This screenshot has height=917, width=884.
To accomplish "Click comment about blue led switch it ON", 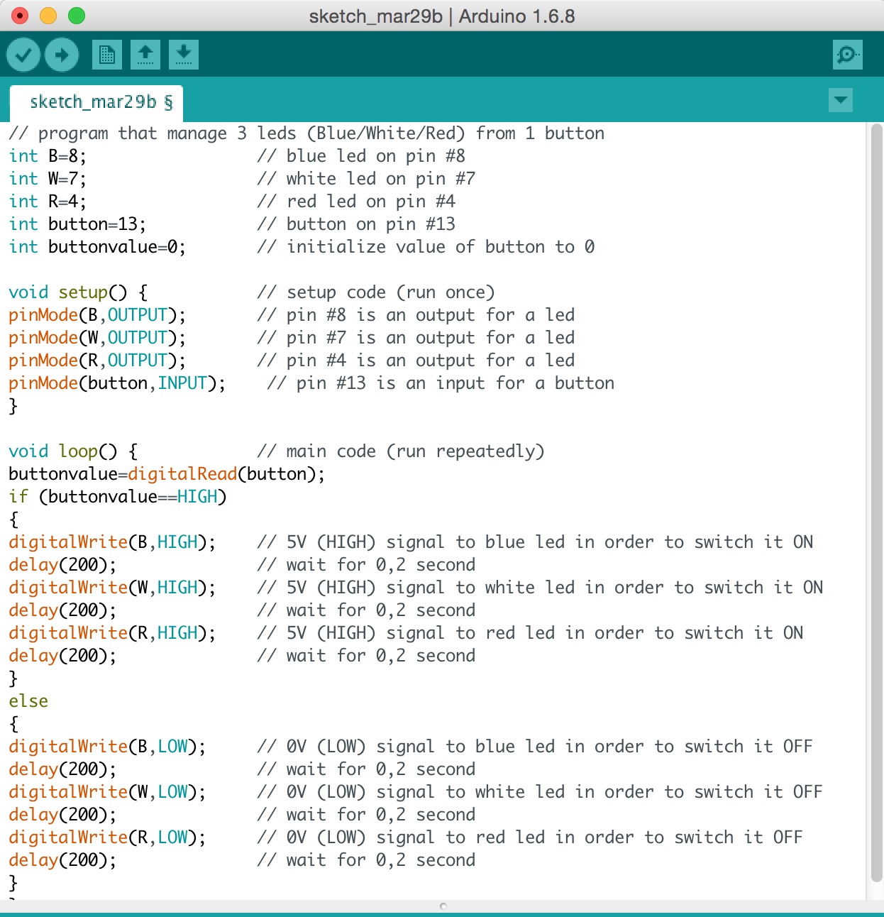I will (535, 542).
